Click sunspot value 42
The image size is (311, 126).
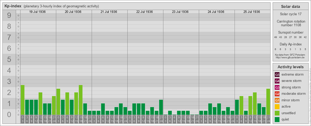pos(305,37)
